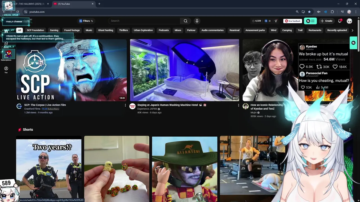Open the You section in sidebar
360x202 pixels.
point(6,70)
